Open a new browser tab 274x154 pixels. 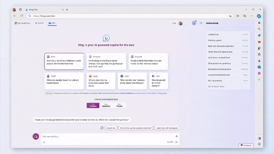click(67, 10)
